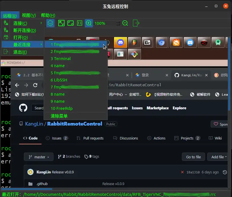Image resolution: width=232 pixels, height=197 pixels.
Task: Open the master branch dropdown
Action: (x=39, y=157)
